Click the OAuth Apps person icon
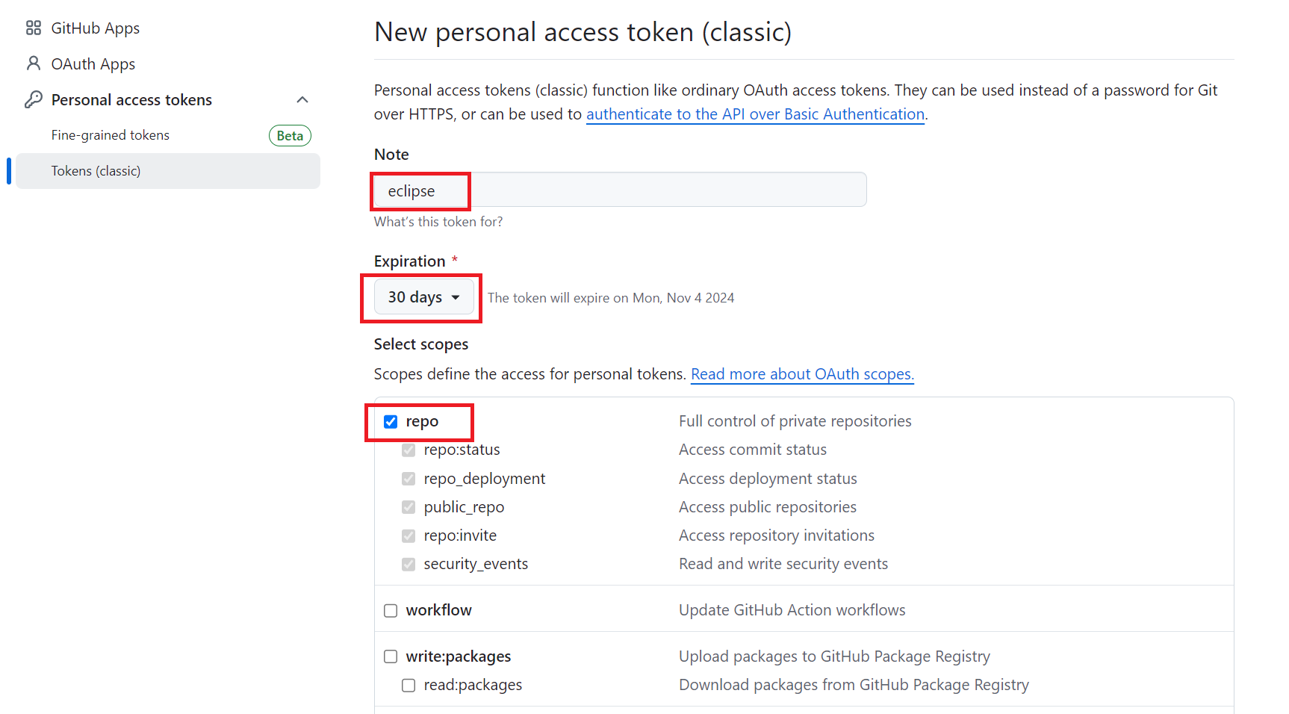The image size is (1289, 714). pyautogui.click(x=34, y=63)
